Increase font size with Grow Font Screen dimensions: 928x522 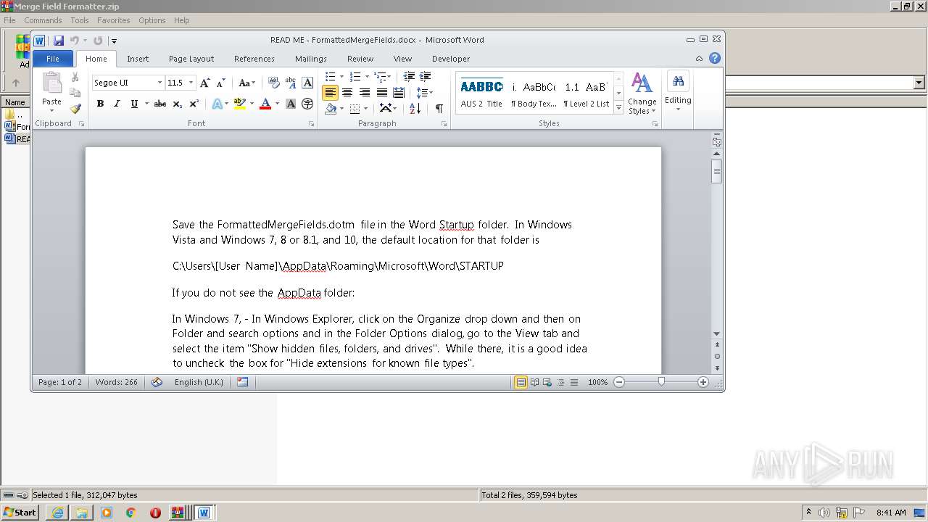pos(205,83)
